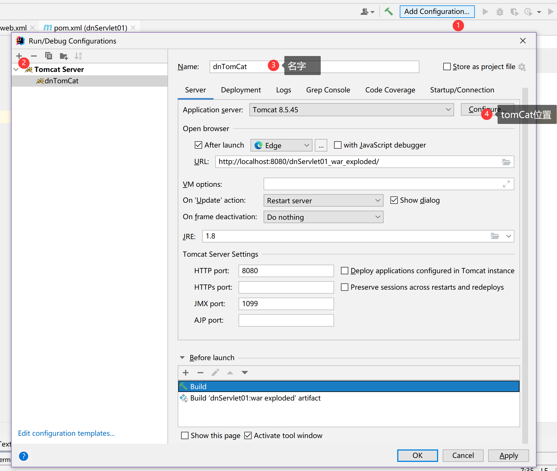Enable Store as project file checkbox
The height and width of the screenshot is (471, 557).
click(x=447, y=67)
